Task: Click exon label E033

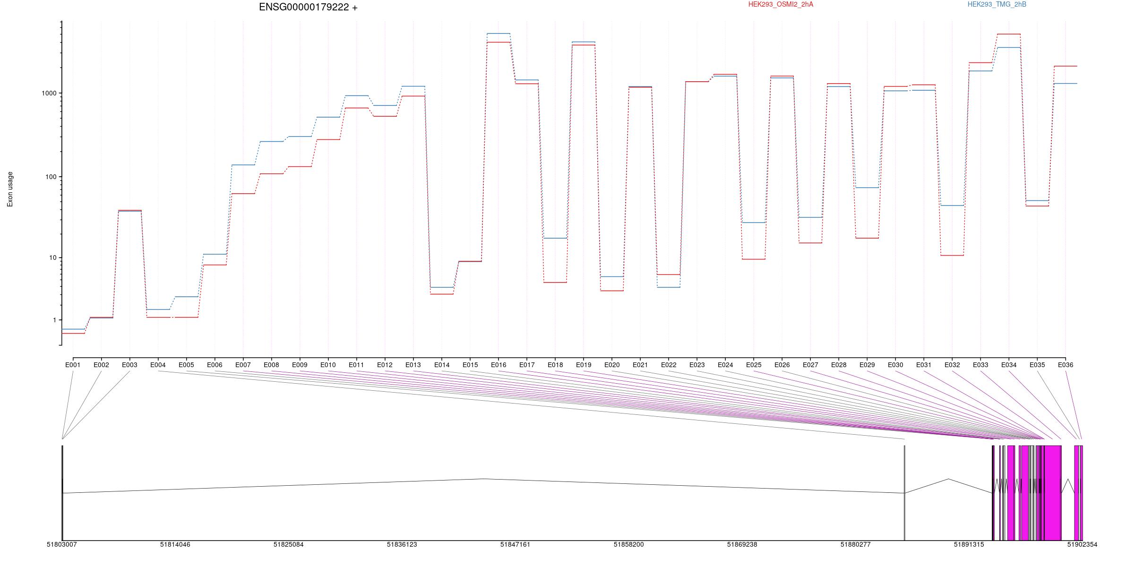Action: [x=980, y=365]
